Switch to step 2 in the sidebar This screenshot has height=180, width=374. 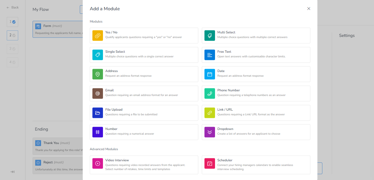click(12, 35)
